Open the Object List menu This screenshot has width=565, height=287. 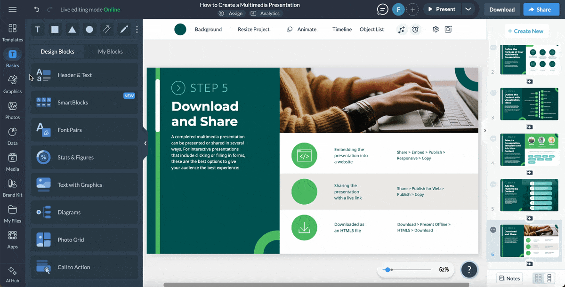[371, 29]
